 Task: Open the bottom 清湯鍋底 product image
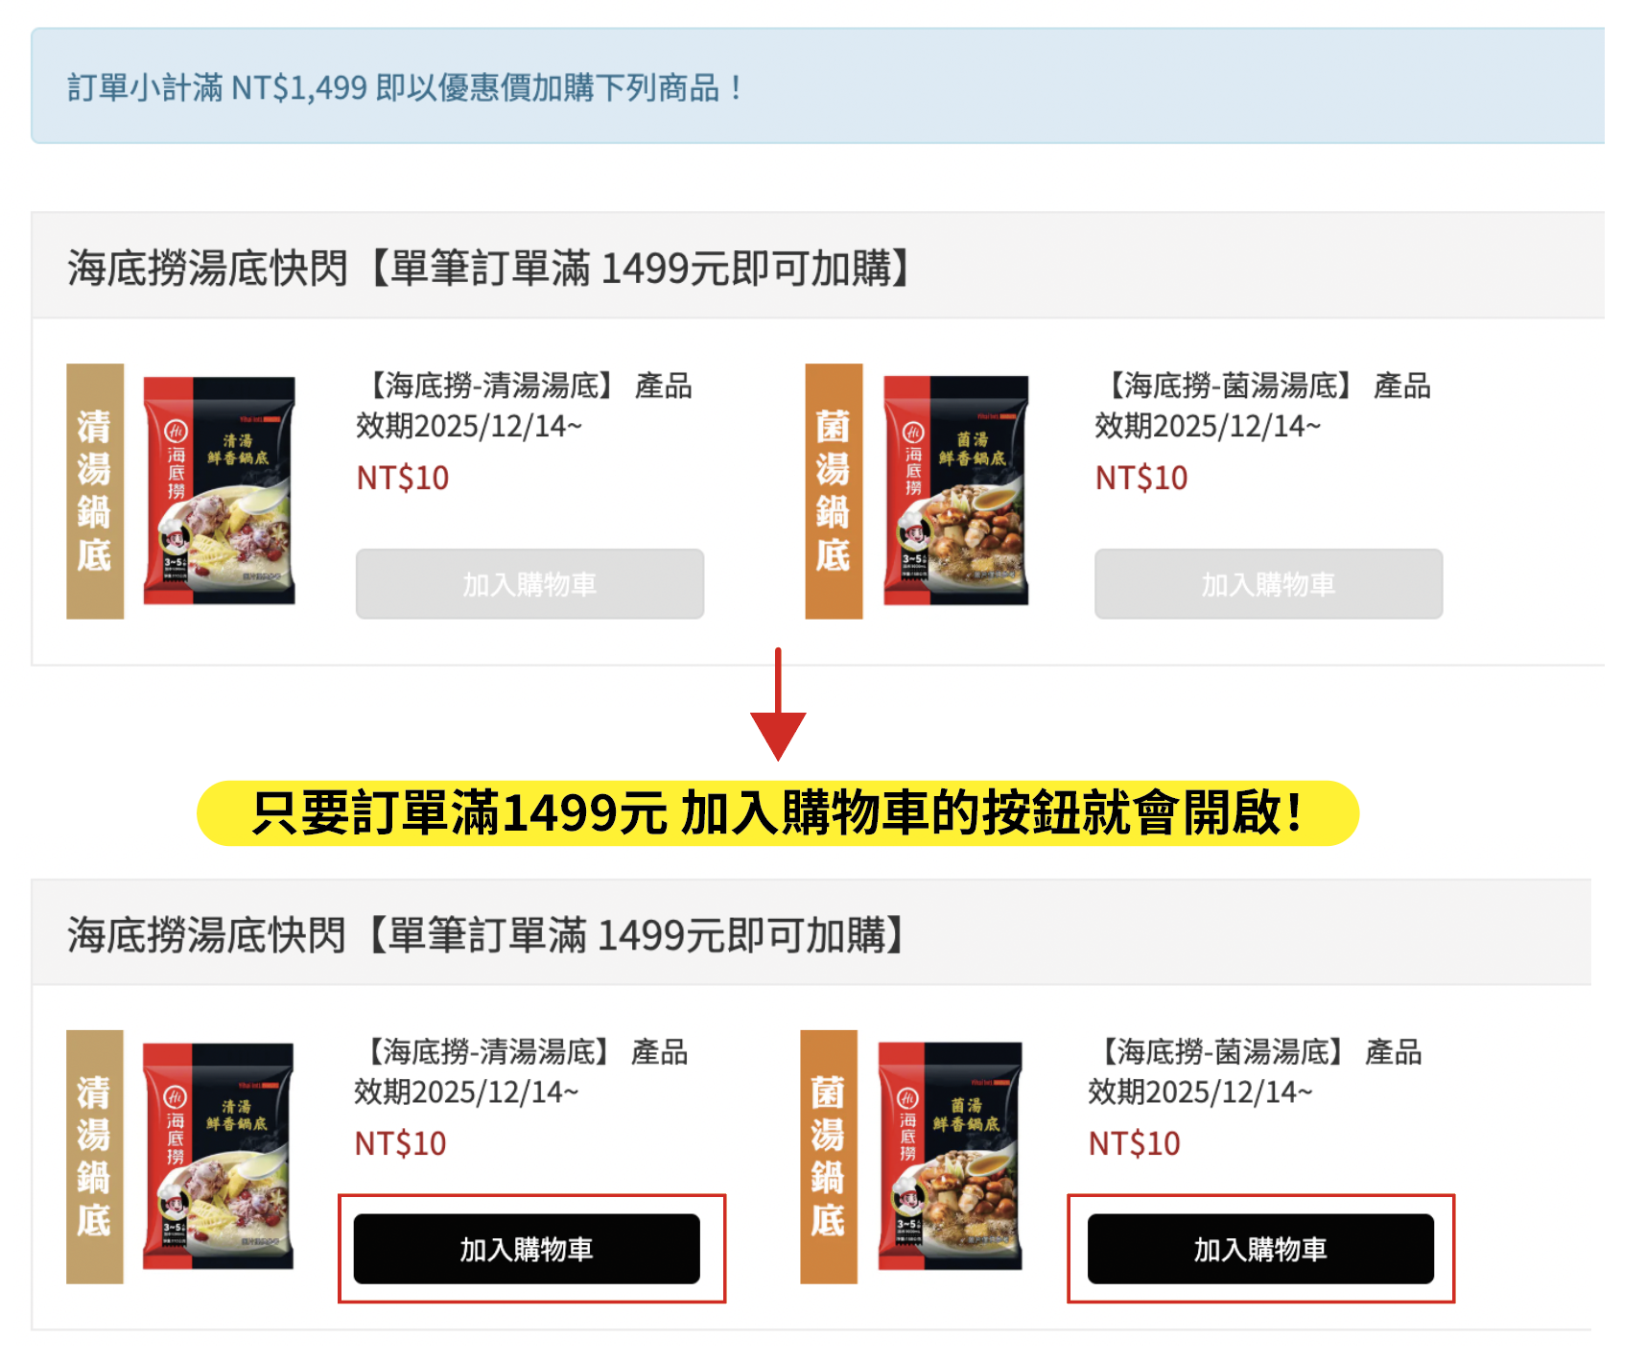pos(180,1157)
